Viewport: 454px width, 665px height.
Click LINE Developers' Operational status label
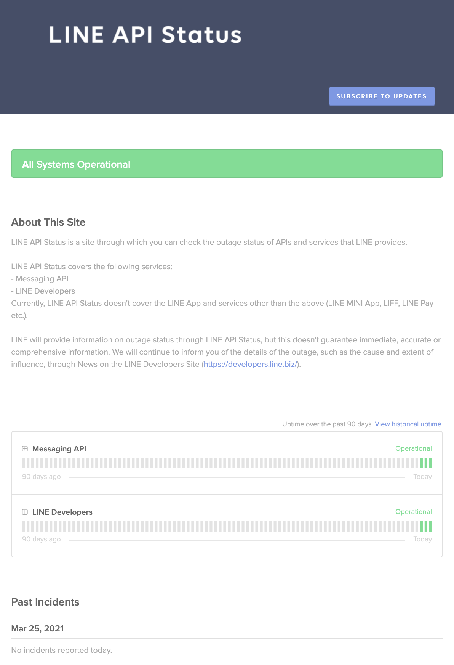click(x=413, y=512)
